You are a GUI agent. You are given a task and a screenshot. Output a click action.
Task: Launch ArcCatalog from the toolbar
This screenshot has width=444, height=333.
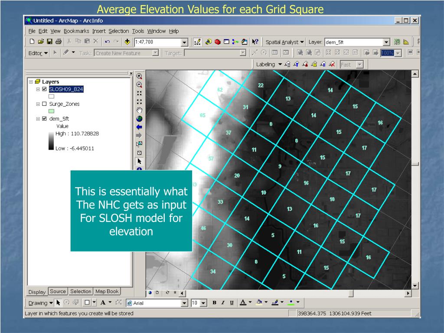(209, 42)
